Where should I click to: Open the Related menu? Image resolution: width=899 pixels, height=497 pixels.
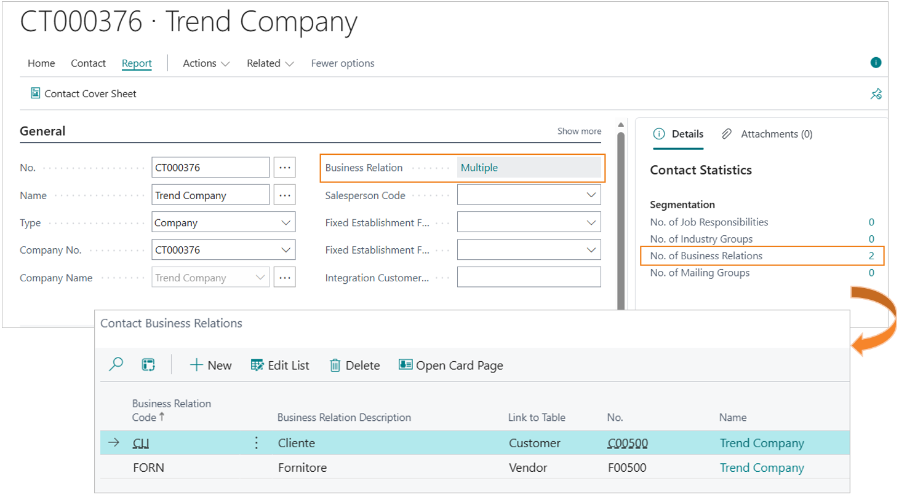pyautogui.click(x=270, y=63)
